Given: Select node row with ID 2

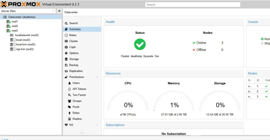Looking at the screenshot, I should pos(258,91).
